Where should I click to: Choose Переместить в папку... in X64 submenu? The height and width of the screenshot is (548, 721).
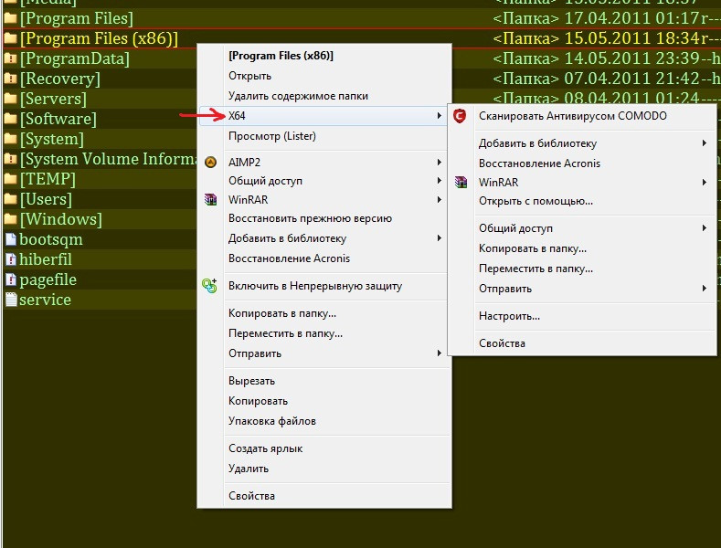[535, 269]
